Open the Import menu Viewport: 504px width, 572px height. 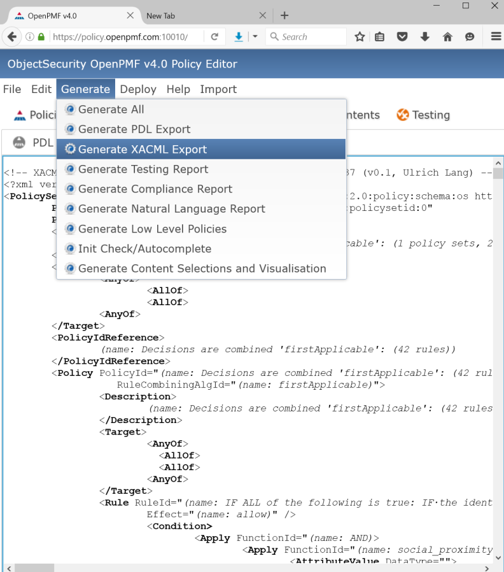218,89
